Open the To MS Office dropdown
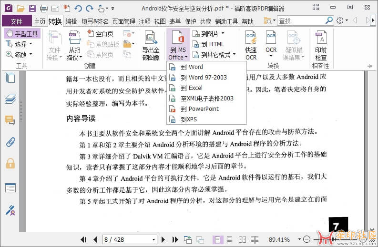 point(178,45)
